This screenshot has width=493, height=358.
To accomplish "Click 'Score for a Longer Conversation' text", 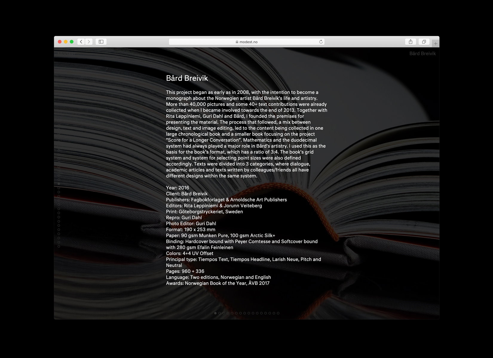I will click(x=203, y=140).
